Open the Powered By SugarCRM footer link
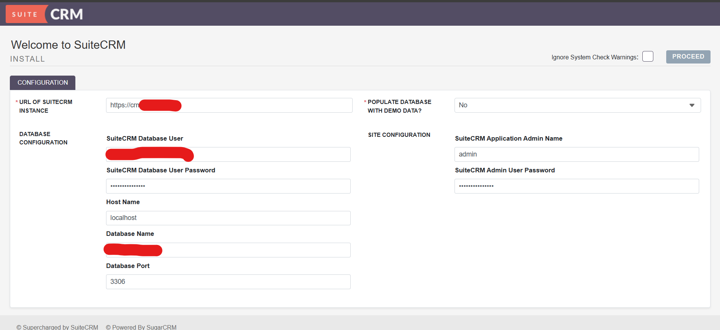Image resolution: width=720 pixels, height=330 pixels. coord(141,327)
